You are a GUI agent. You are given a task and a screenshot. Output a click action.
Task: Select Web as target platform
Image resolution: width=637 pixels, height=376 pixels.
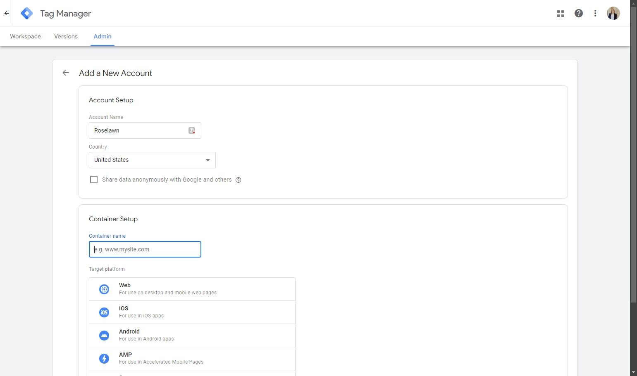click(192, 289)
